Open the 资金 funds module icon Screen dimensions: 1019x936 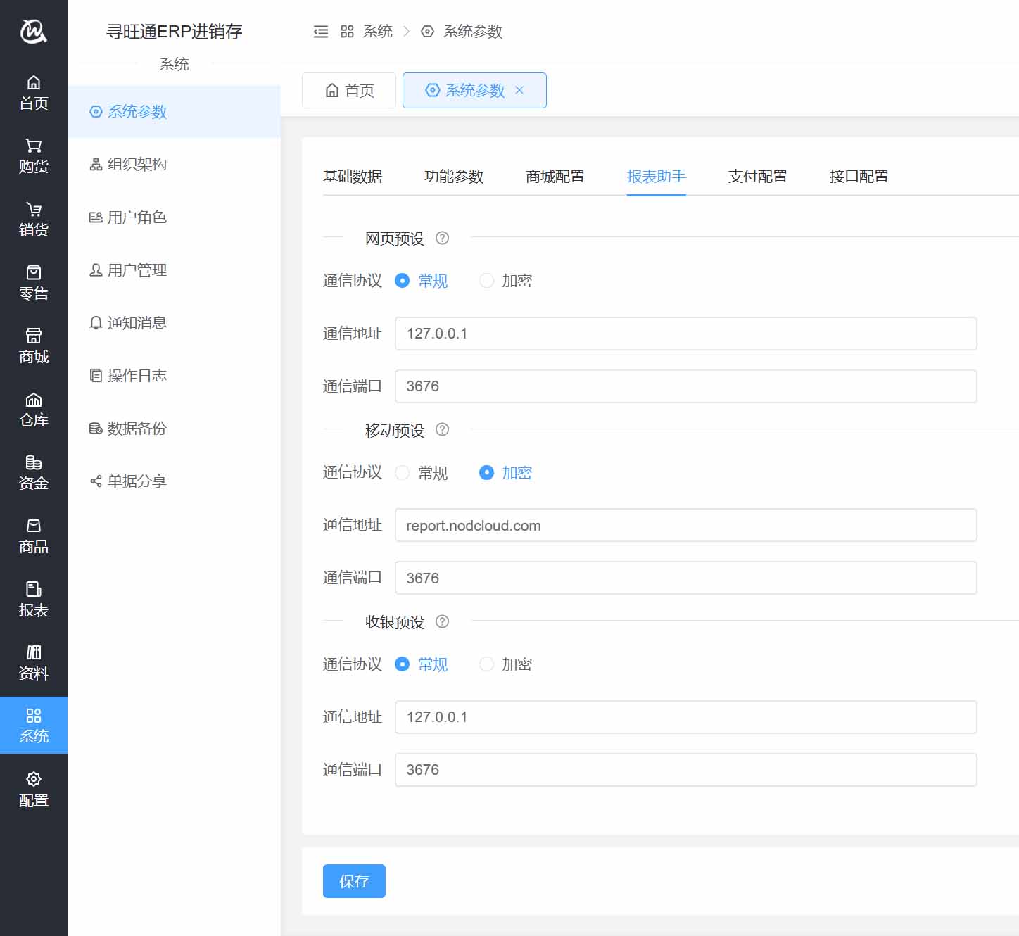click(x=33, y=463)
